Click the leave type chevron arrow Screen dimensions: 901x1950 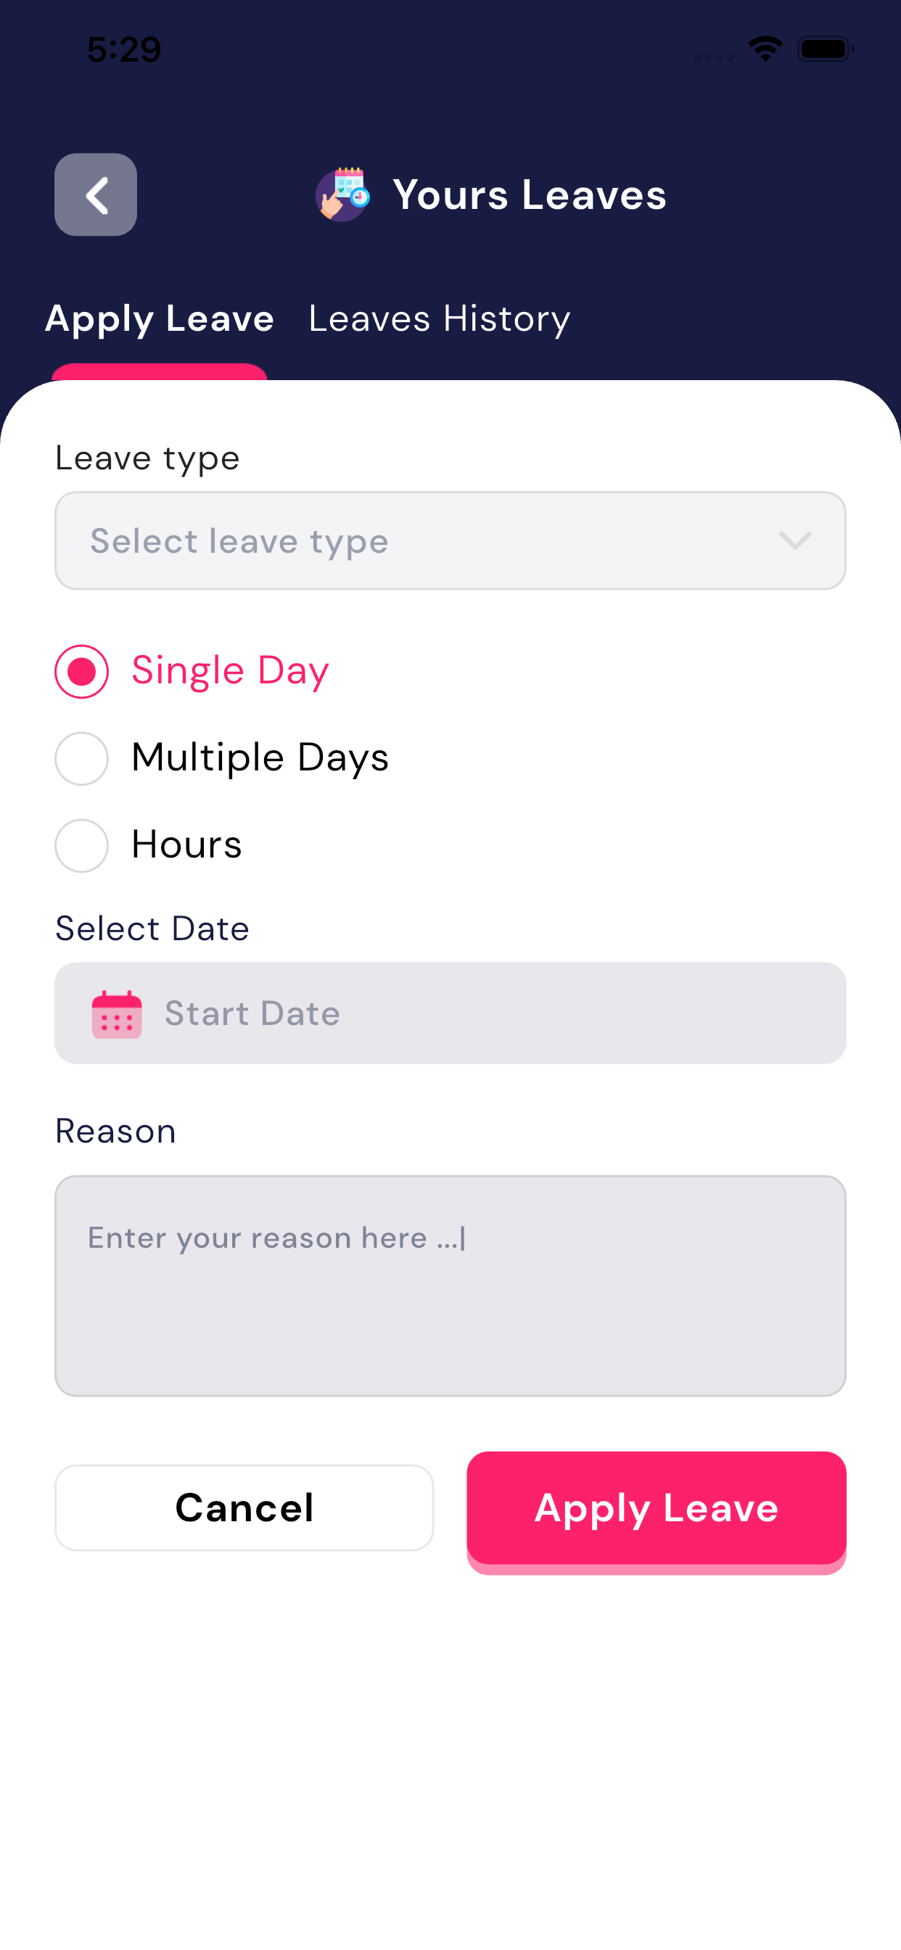point(794,540)
